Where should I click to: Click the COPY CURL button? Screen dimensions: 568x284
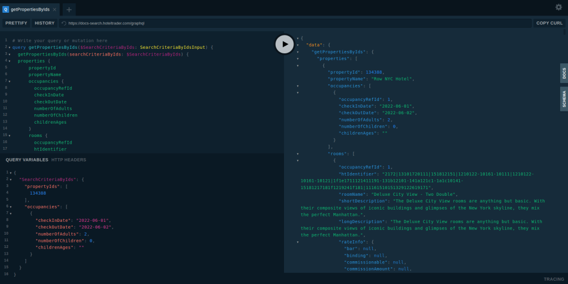tap(549, 23)
